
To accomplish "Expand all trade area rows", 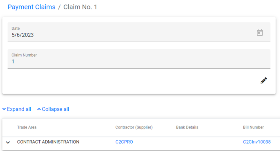I will tap(19, 109).
